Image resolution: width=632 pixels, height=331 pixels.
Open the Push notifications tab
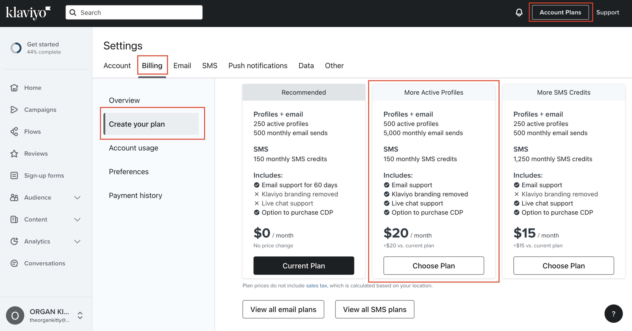coord(258,66)
